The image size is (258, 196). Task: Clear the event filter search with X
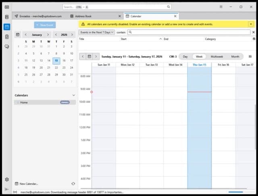coord(254,32)
